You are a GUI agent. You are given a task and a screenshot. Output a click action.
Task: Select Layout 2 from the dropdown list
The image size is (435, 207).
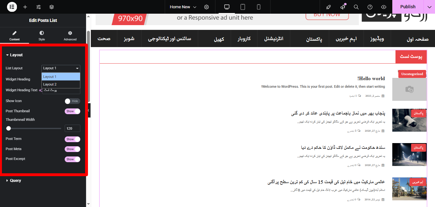click(61, 84)
